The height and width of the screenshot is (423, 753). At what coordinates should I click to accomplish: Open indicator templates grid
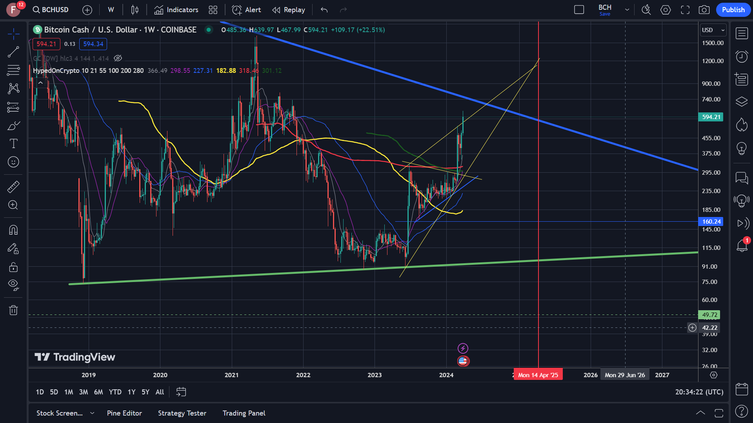[213, 10]
